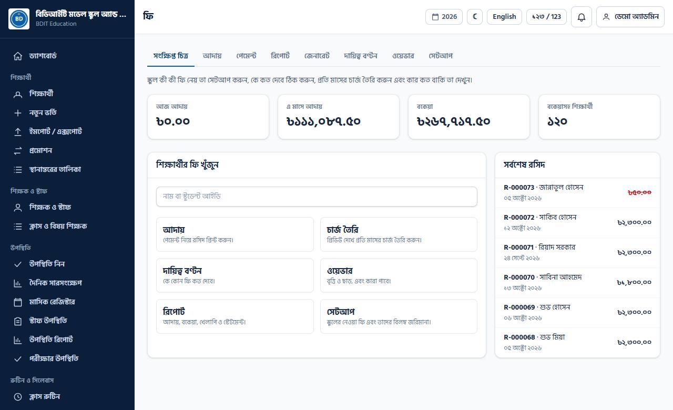Click the home icon beside ড্যাশবোর্ড
The image size is (673, 410).
click(x=18, y=56)
